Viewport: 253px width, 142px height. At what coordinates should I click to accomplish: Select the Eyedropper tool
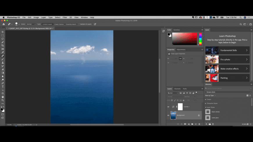[x=3, y=52]
